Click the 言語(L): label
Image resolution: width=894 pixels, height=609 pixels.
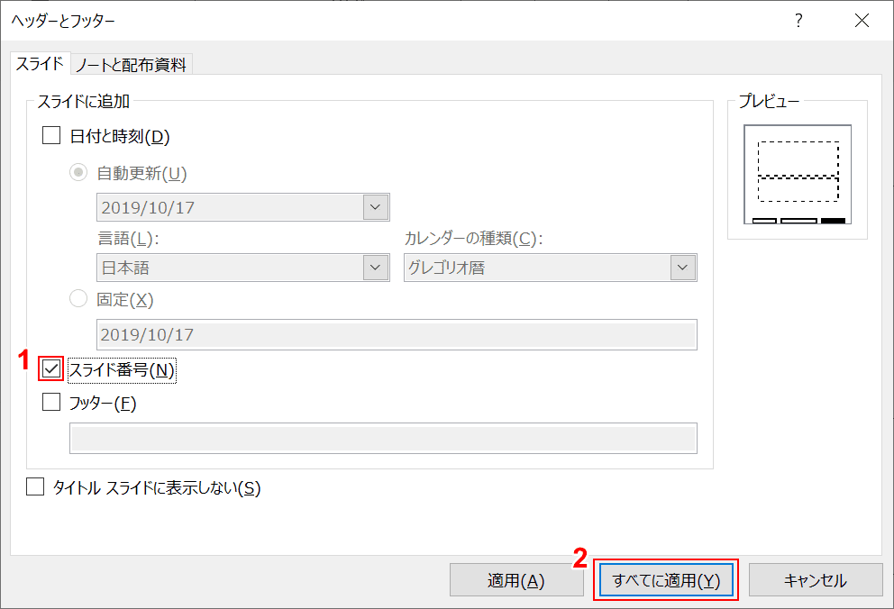(128, 238)
